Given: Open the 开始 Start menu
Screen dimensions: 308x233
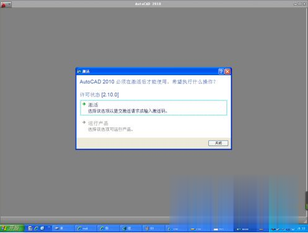Looking at the screenshot, I should (x=12, y=228).
